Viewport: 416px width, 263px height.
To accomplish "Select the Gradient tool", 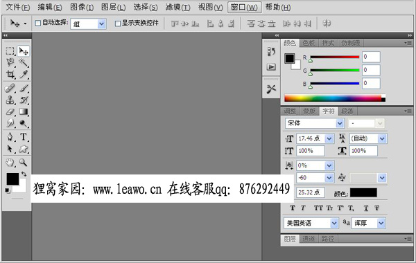I will pos(24,111).
